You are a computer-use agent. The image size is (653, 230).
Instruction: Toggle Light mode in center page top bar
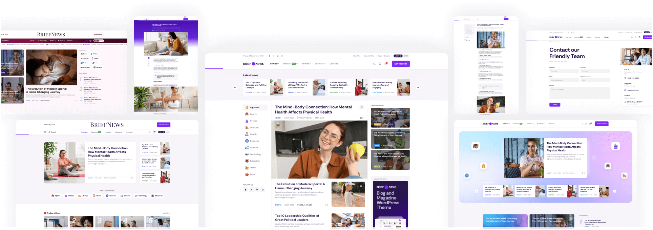tap(398, 56)
